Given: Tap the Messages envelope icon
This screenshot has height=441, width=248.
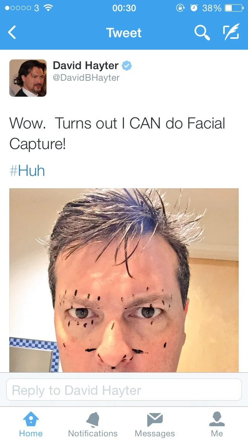Looking at the screenshot, I should (155, 419).
